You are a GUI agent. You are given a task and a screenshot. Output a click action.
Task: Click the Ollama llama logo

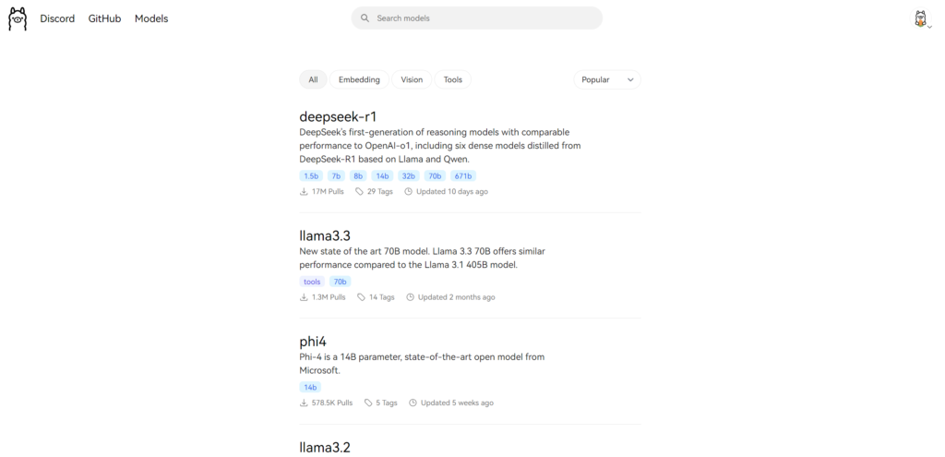point(18,18)
